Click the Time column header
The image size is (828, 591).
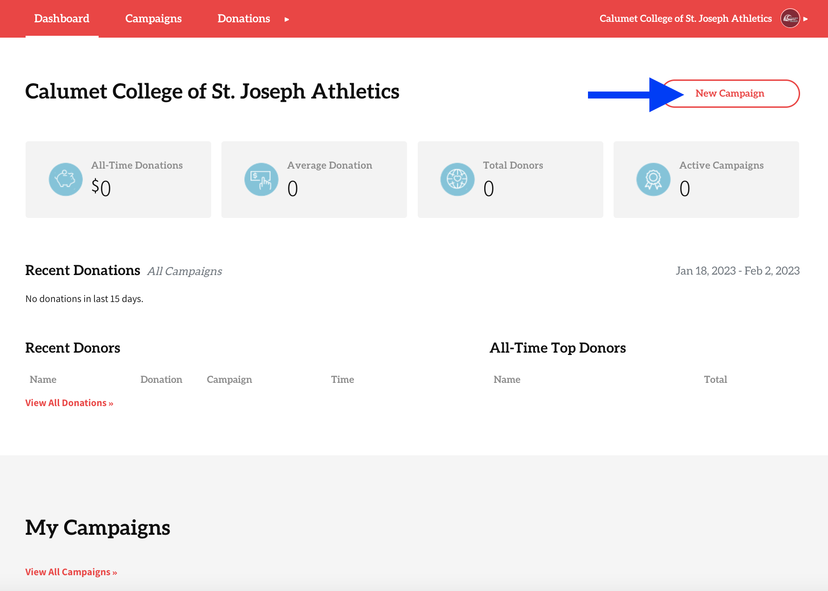pyautogui.click(x=342, y=380)
